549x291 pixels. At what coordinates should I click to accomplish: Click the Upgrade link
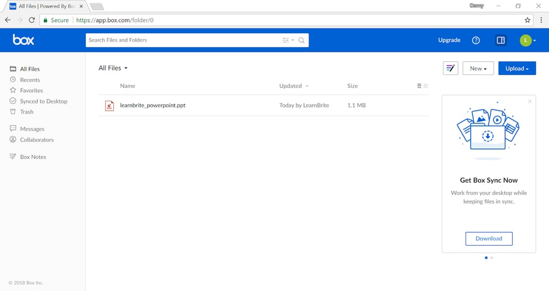449,40
